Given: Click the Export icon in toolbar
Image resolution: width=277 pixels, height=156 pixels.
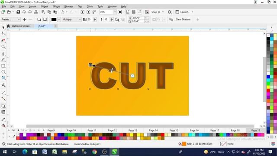Looking at the screenshot, I should (88, 12).
